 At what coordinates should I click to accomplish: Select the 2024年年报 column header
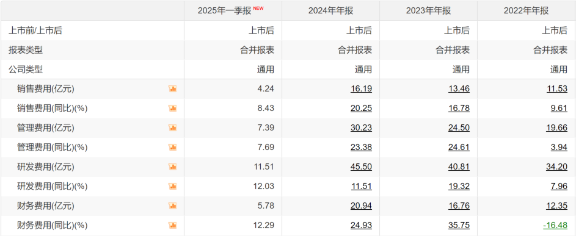330,10
